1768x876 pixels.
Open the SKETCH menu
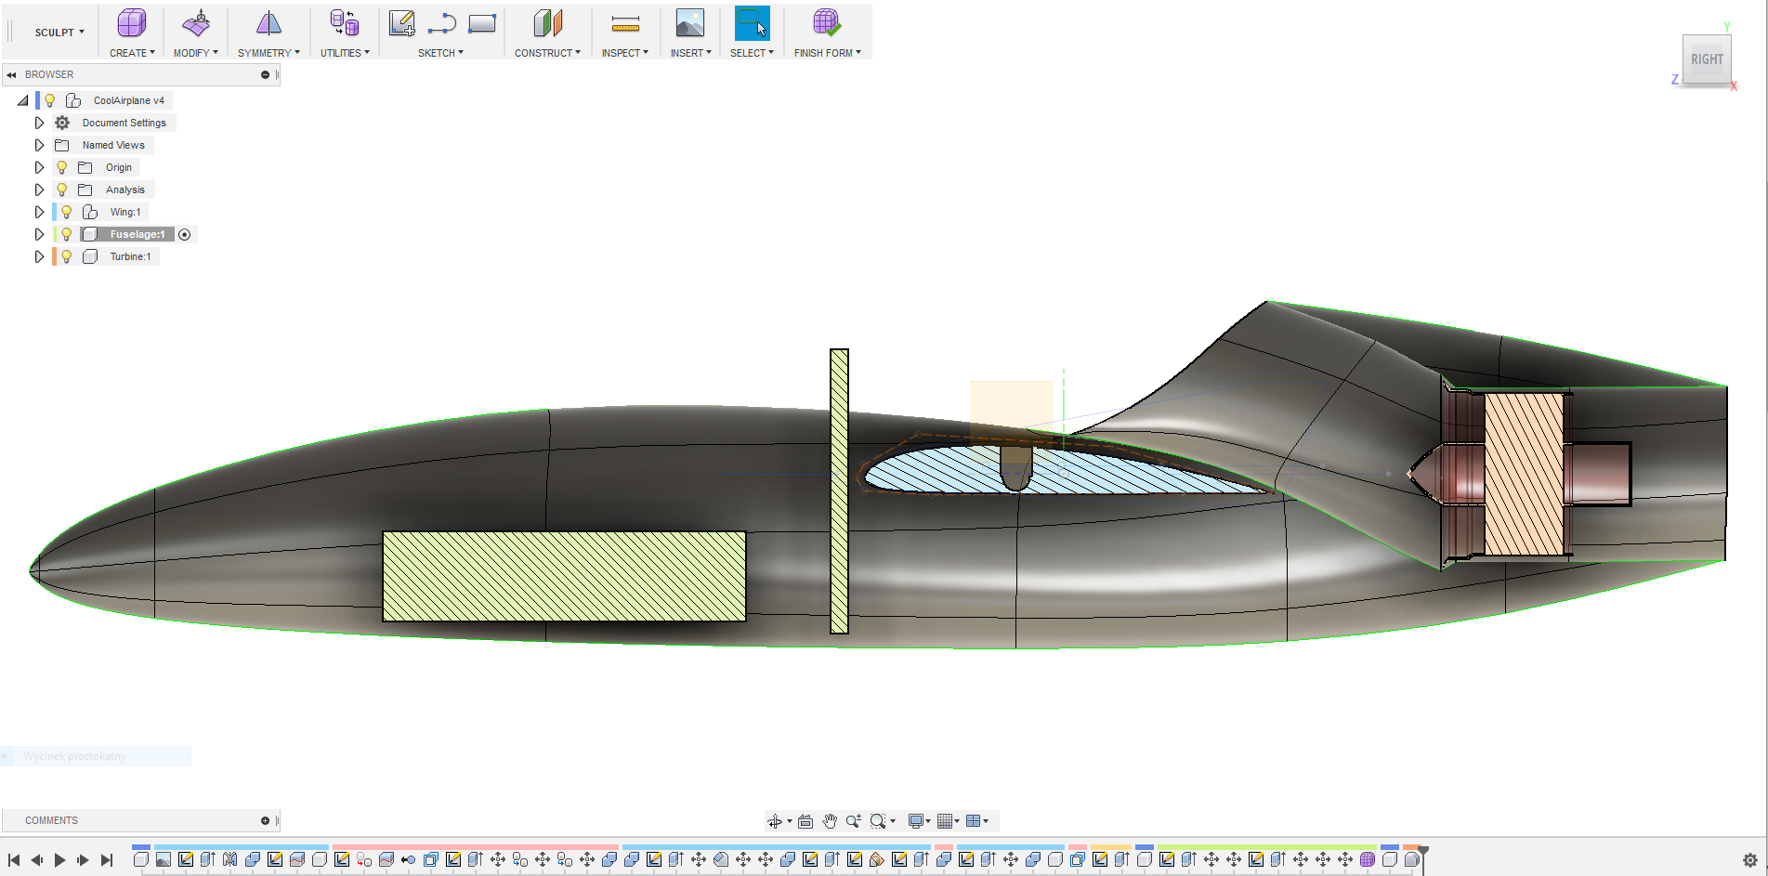(x=440, y=53)
